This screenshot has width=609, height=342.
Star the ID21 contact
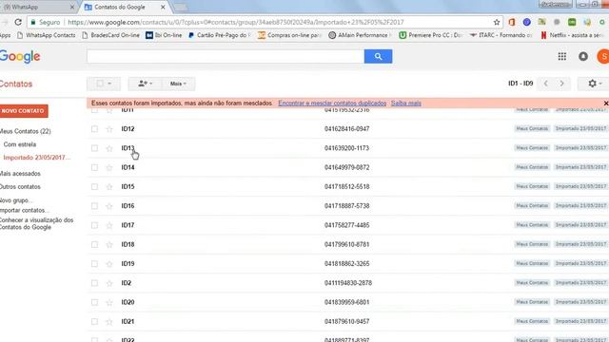click(109, 321)
